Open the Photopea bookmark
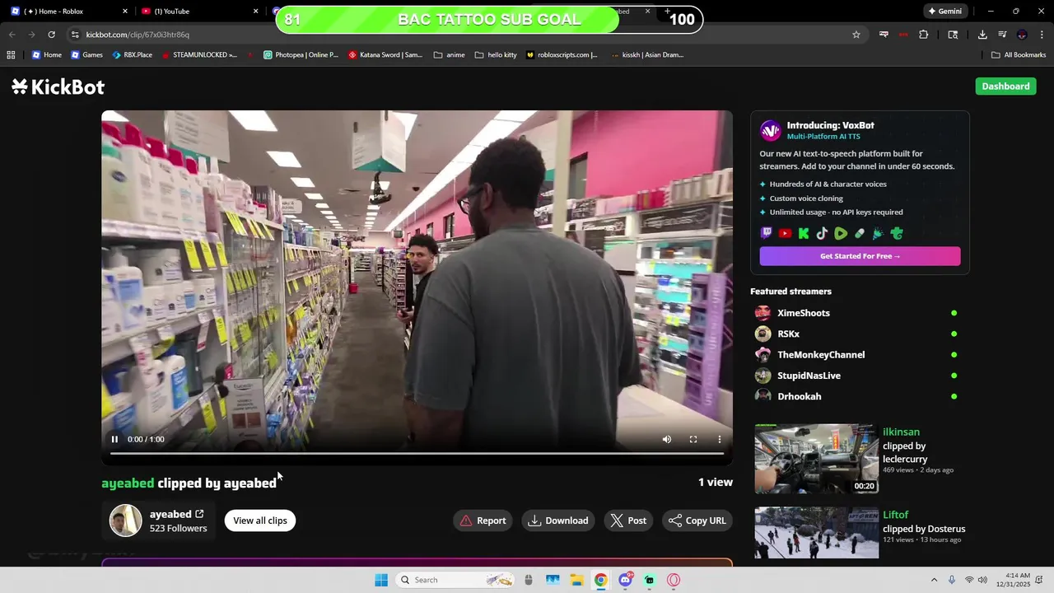The height and width of the screenshot is (593, 1054). tap(301, 55)
